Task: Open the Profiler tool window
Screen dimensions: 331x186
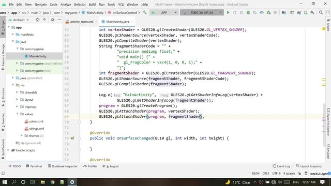Action: 91,166
